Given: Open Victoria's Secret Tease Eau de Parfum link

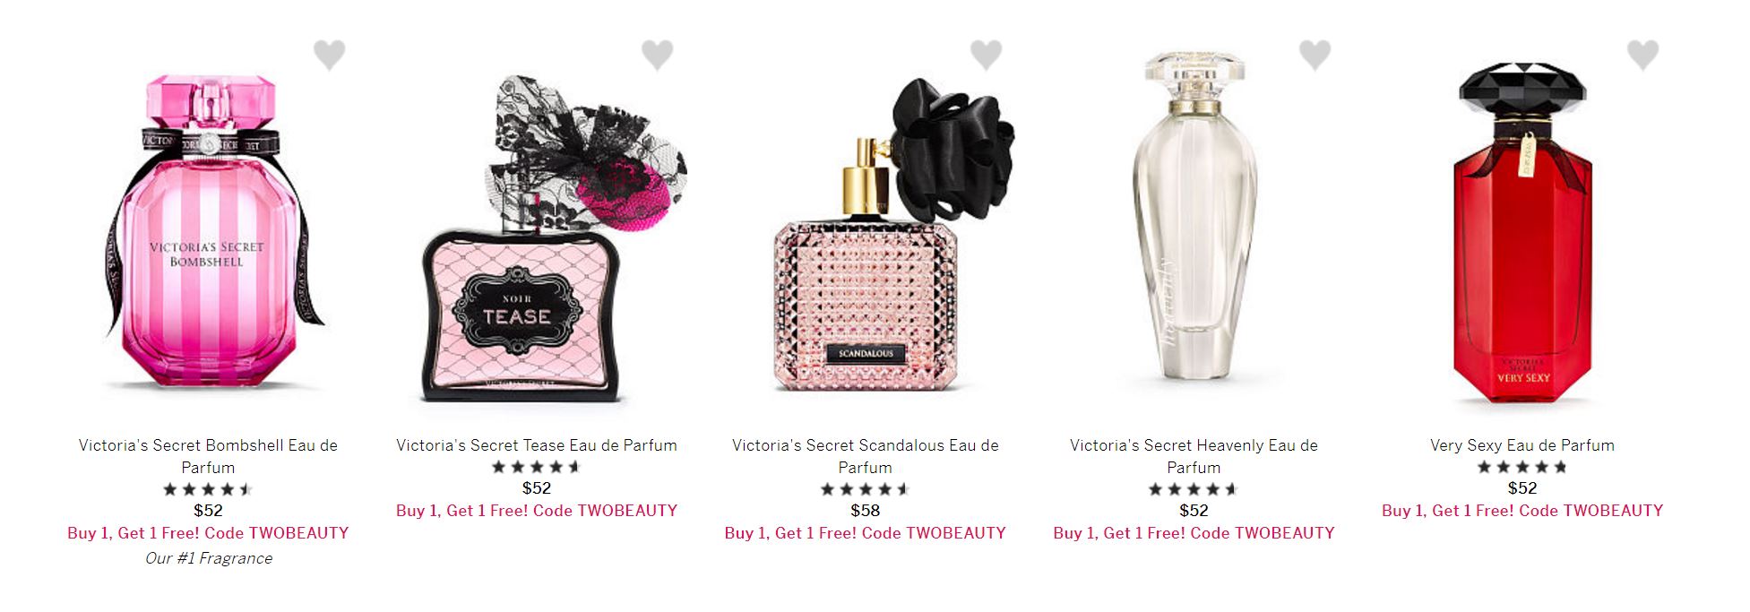Looking at the screenshot, I should (x=537, y=445).
